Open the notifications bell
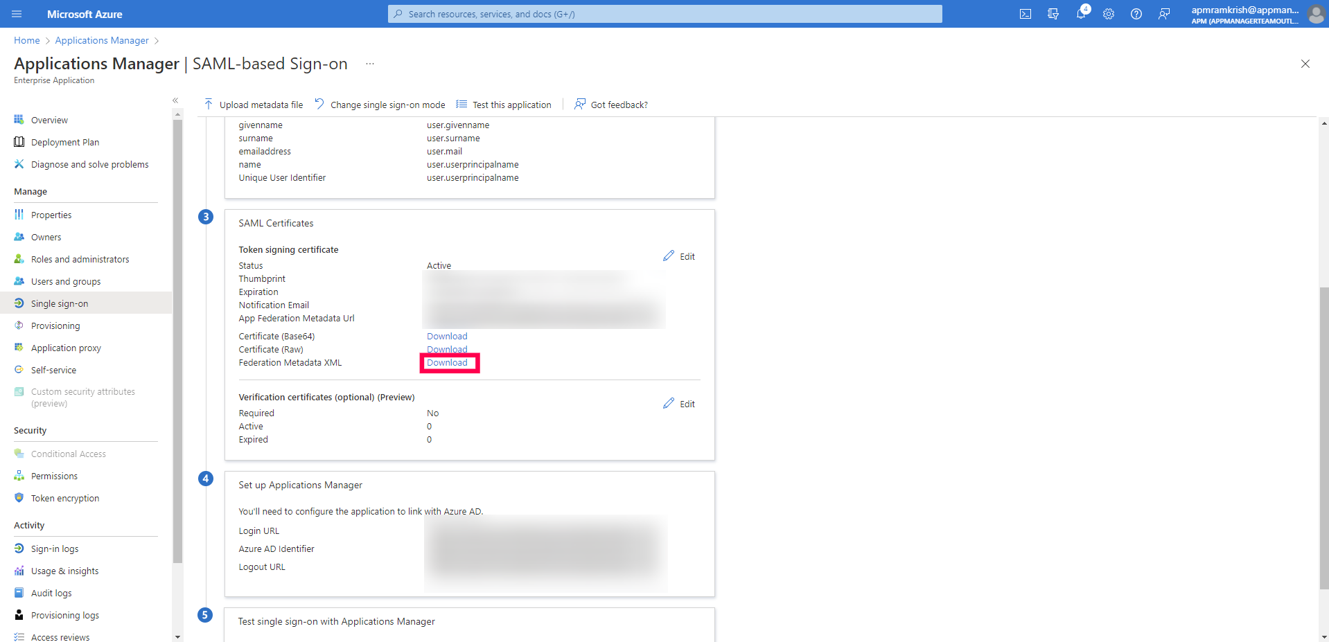1329x642 pixels. point(1081,14)
